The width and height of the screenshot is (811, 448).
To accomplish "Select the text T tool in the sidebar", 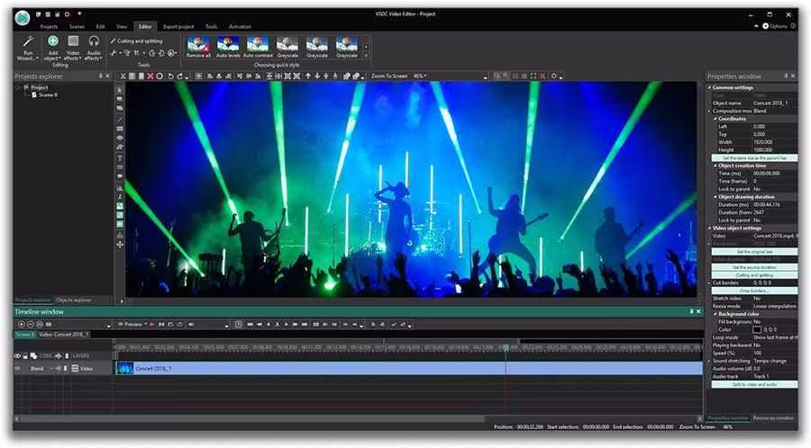I will [x=120, y=158].
